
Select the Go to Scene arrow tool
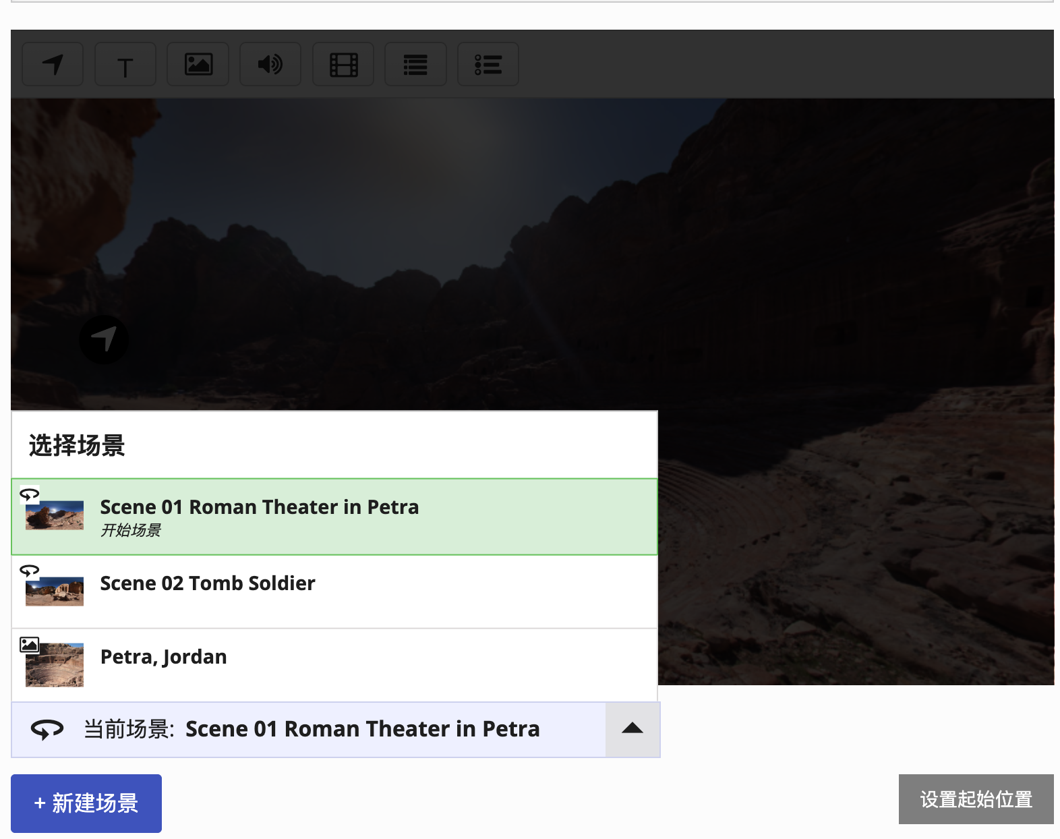coord(53,65)
